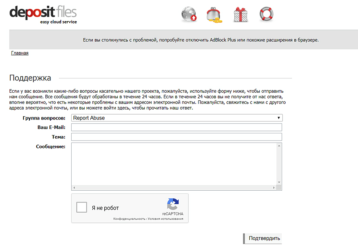Focus the "Ваш E-Mail" input field
This screenshot has height=248, width=358.
[177, 127]
